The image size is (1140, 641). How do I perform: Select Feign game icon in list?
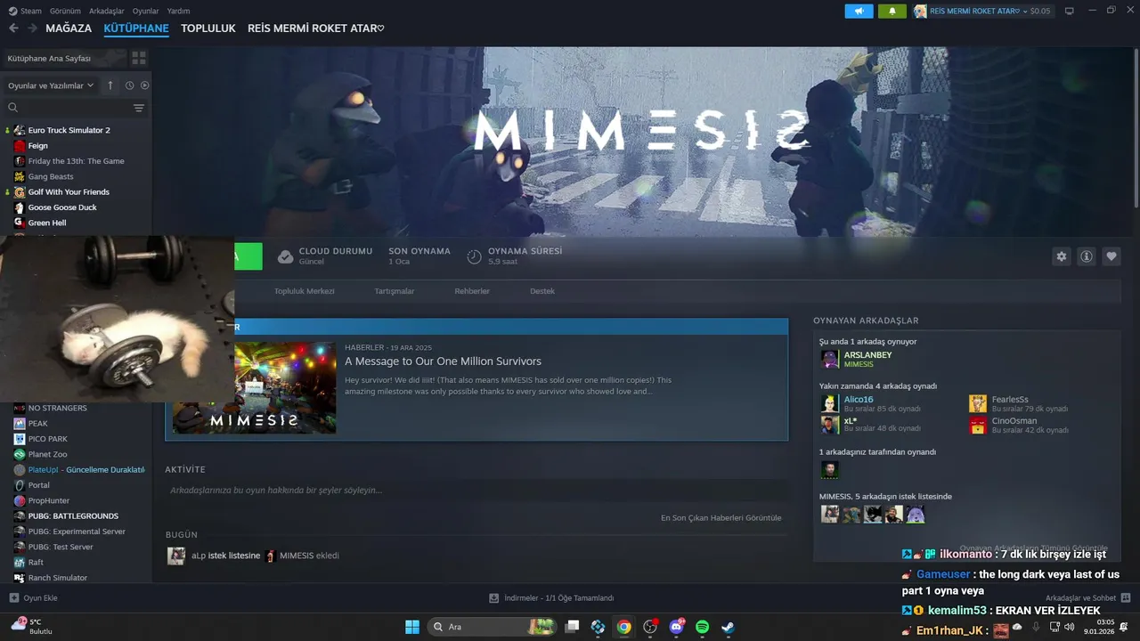coord(20,145)
